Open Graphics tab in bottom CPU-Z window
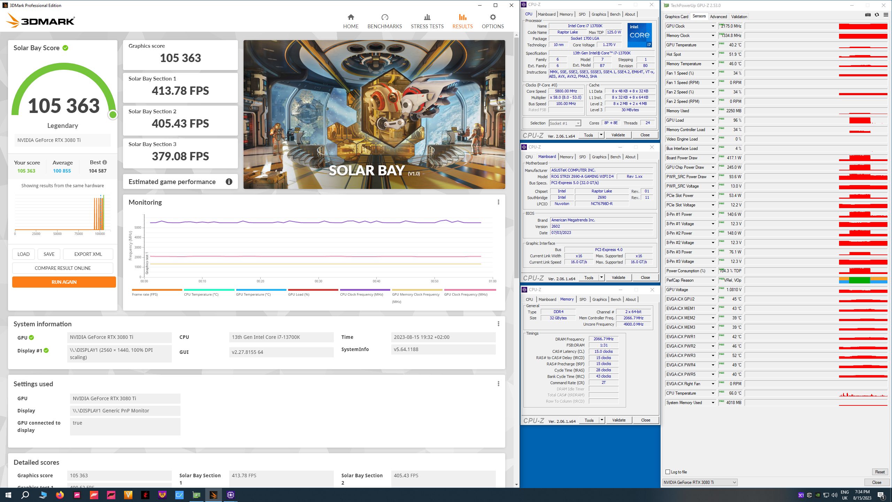The image size is (892, 502). click(x=599, y=299)
